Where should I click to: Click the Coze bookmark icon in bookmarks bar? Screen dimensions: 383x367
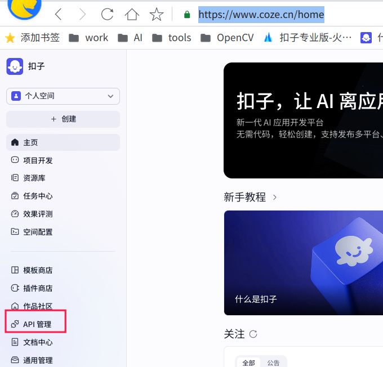[366, 38]
